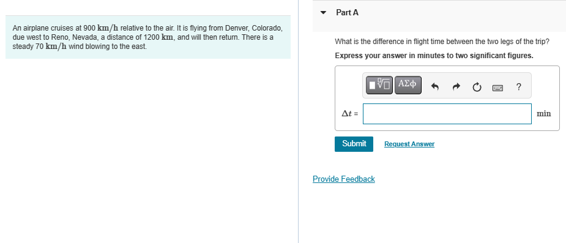Click the min unit label
The width and height of the screenshot is (566, 243).
[543, 114]
